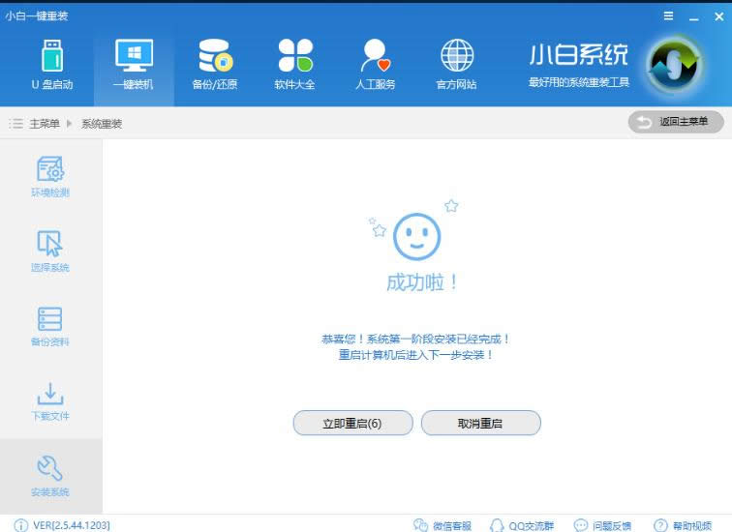
Task: Click the 立即重启 restart now button
Action: 352,423
